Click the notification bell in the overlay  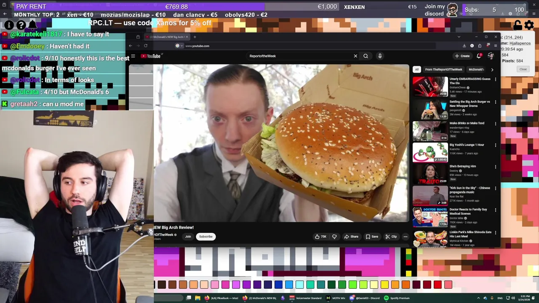[x=33, y=25]
